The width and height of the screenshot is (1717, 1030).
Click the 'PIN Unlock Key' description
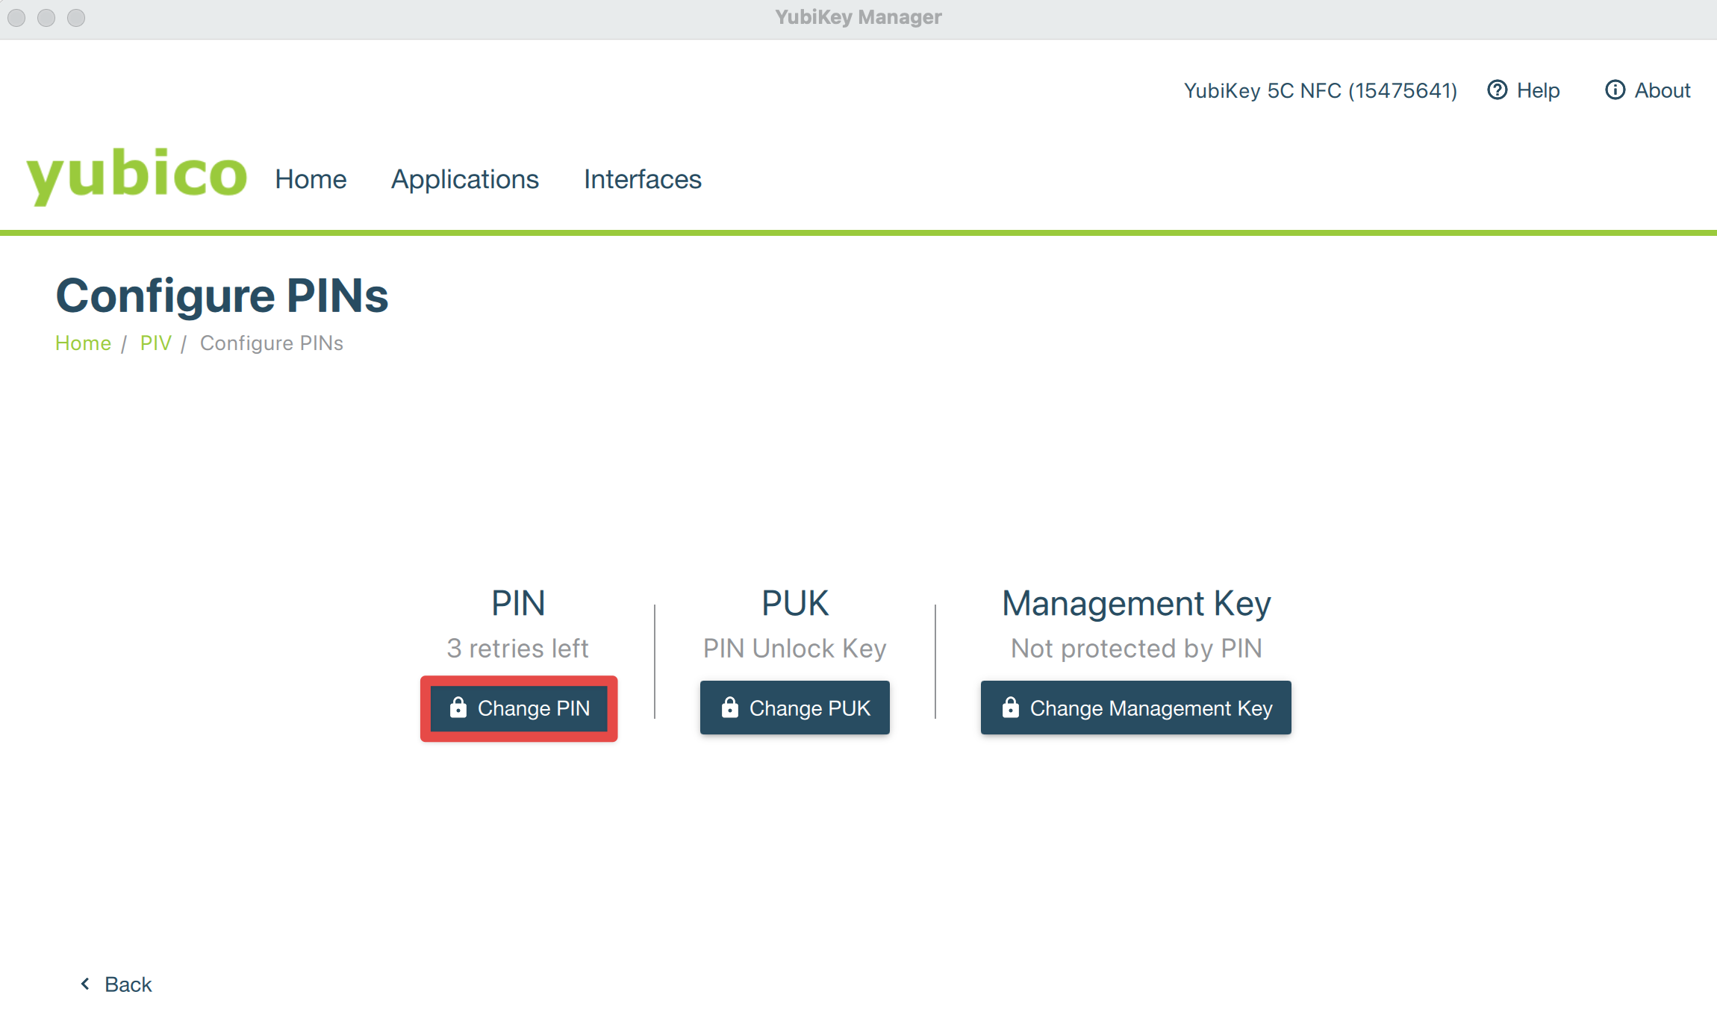click(x=795, y=648)
